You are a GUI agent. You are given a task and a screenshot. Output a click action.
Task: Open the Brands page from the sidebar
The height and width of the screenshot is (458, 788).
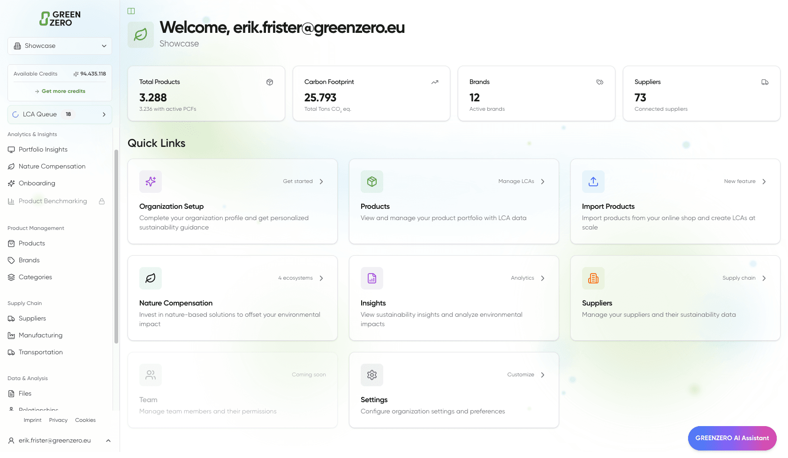coord(29,260)
